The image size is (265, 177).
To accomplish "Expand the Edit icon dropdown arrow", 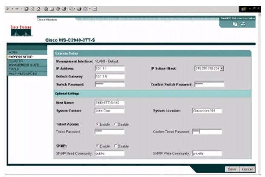I will point(90,9).
